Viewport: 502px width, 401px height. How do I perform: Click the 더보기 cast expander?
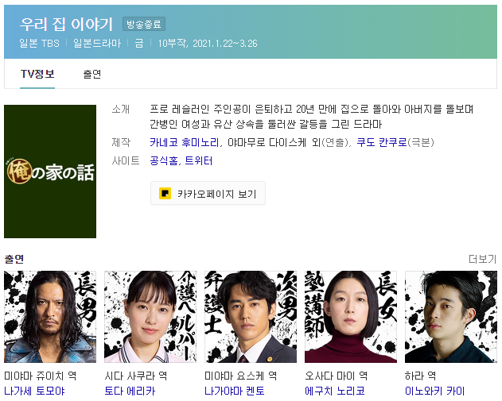click(482, 259)
